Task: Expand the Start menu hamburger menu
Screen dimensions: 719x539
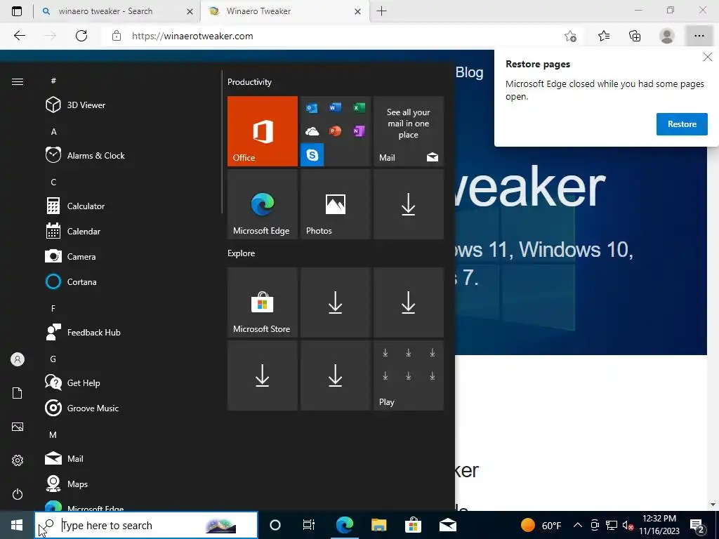Action: point(18,81)
